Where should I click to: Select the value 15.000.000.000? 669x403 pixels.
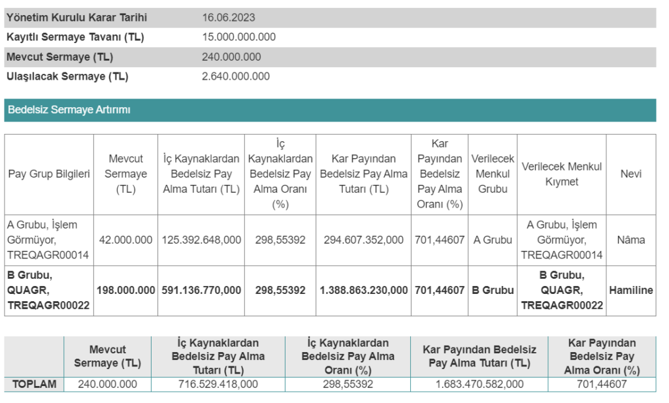[239, 37]
